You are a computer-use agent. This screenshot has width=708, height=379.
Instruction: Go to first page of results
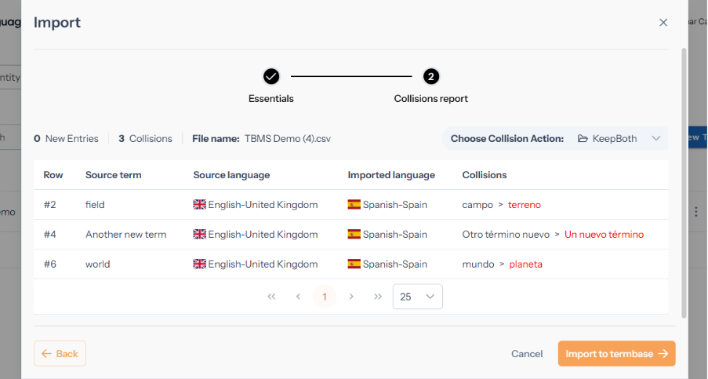(x=271, y=297)
